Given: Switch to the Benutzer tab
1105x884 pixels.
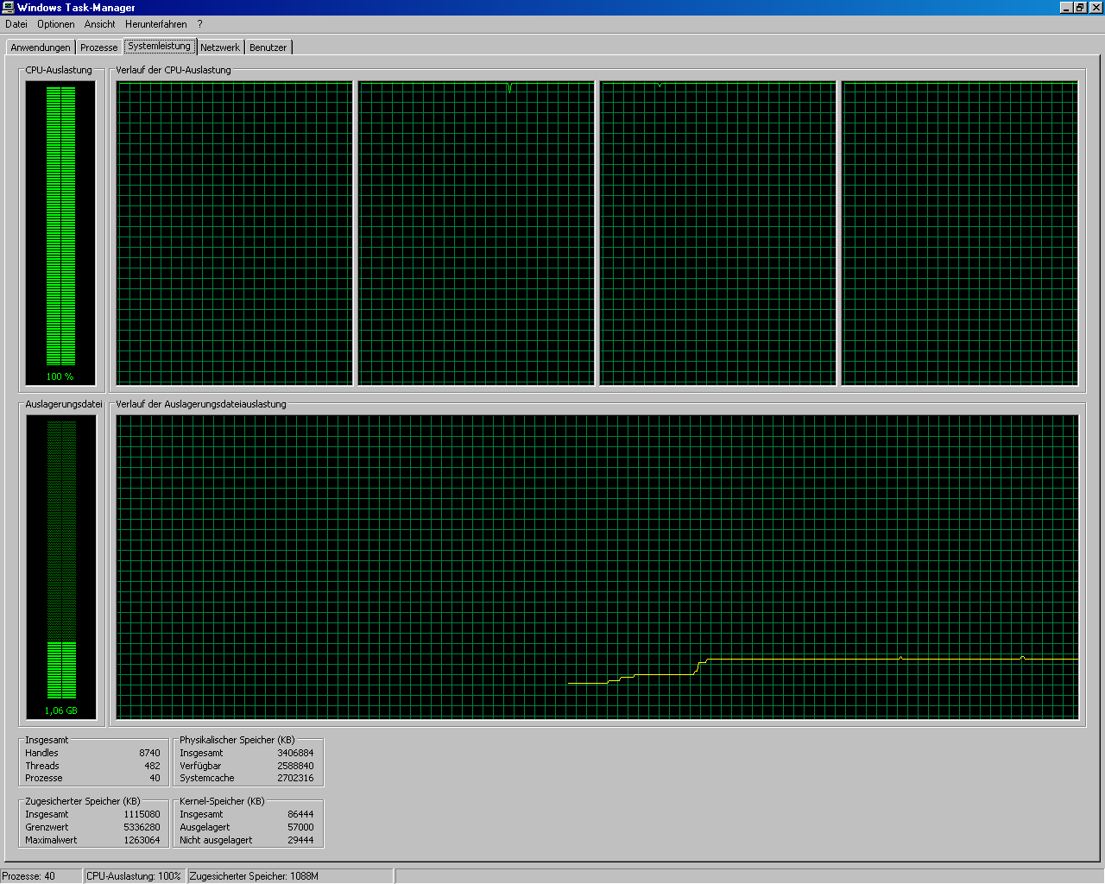Looking at the screenshot, I should (x=268, y=47).
